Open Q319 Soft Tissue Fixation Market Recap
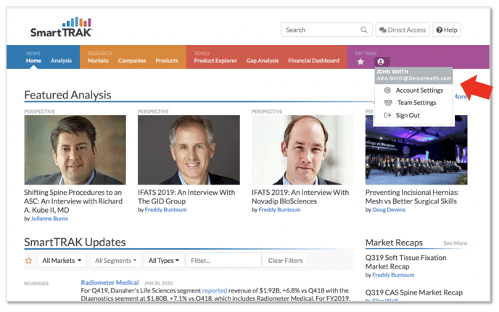This screenshot has width=499, height=312. coord(405,262)
